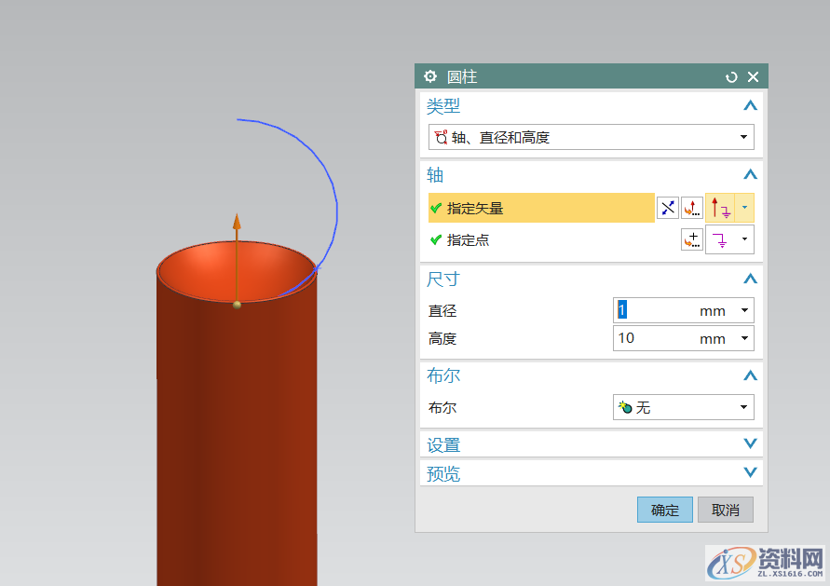
Task: Click 确定 to confirm the cylinder
Action: (x=664, y=510)
